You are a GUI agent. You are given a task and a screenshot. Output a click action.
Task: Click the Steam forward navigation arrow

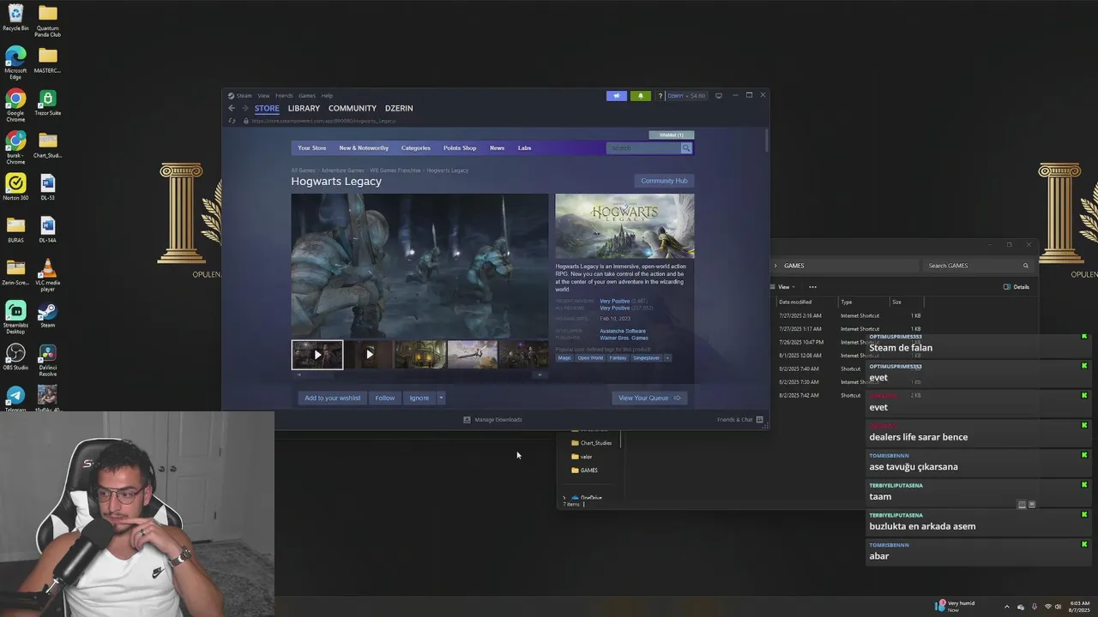coord(244,108)
